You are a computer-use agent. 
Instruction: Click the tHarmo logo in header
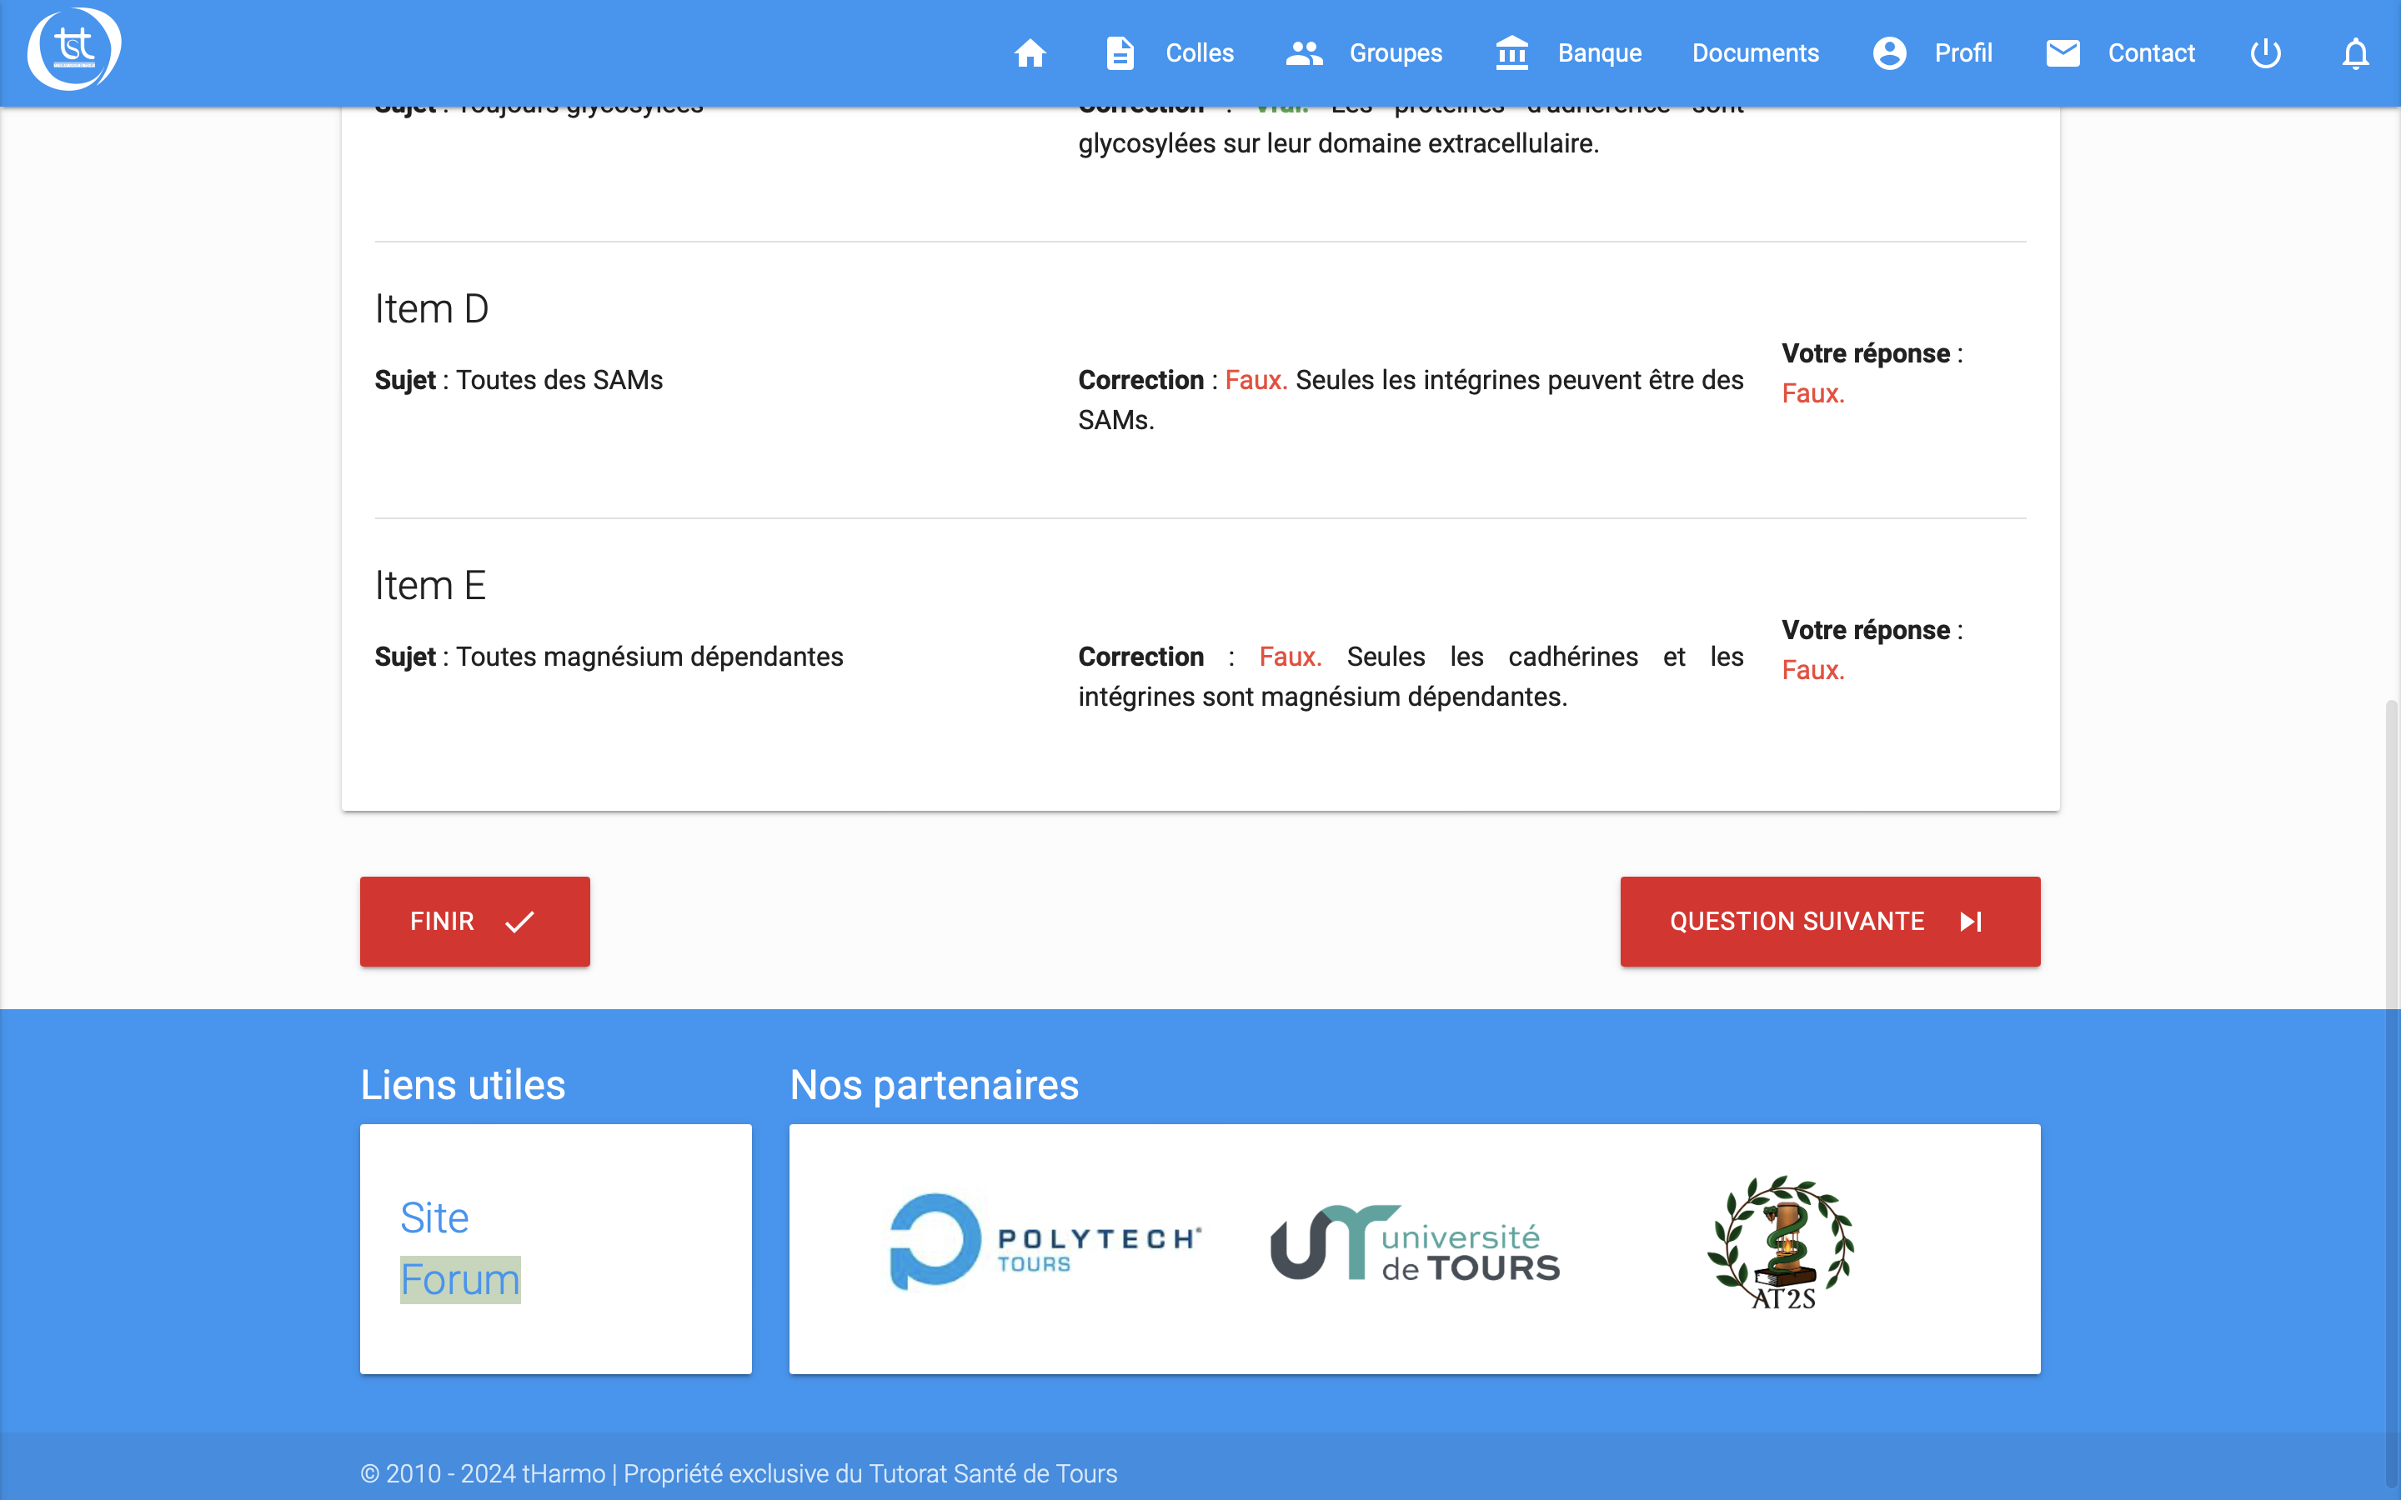pyautogui.click(x=74, y=50)
